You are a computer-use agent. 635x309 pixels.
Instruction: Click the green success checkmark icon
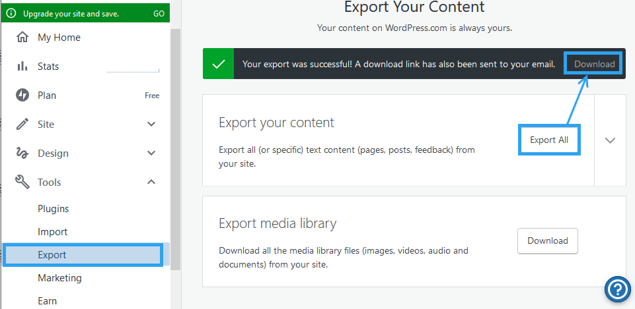pos(219,65)
